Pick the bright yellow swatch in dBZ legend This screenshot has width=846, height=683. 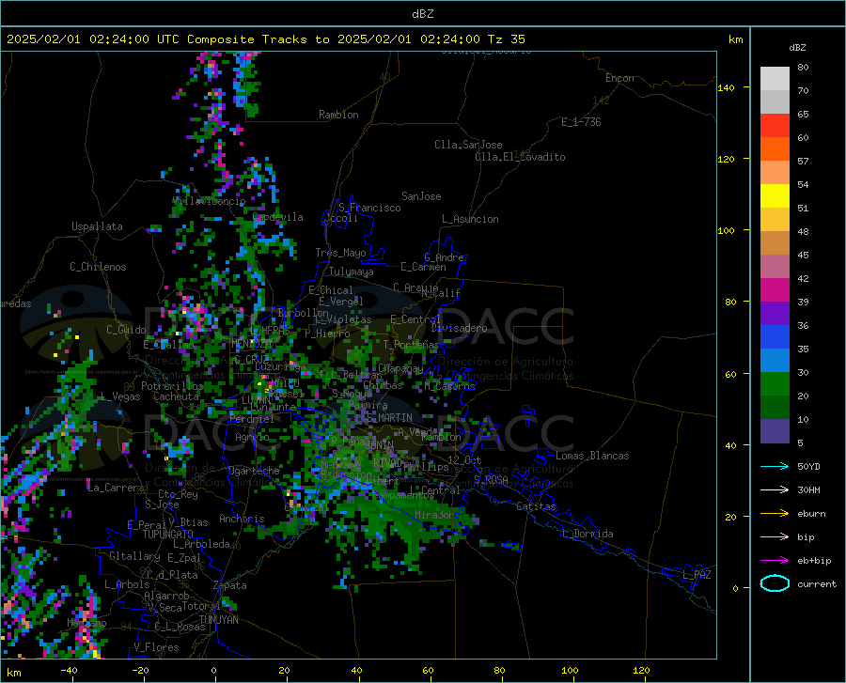775,196
